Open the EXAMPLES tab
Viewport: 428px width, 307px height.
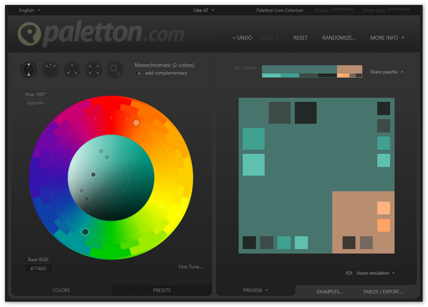tap(330, 292)
